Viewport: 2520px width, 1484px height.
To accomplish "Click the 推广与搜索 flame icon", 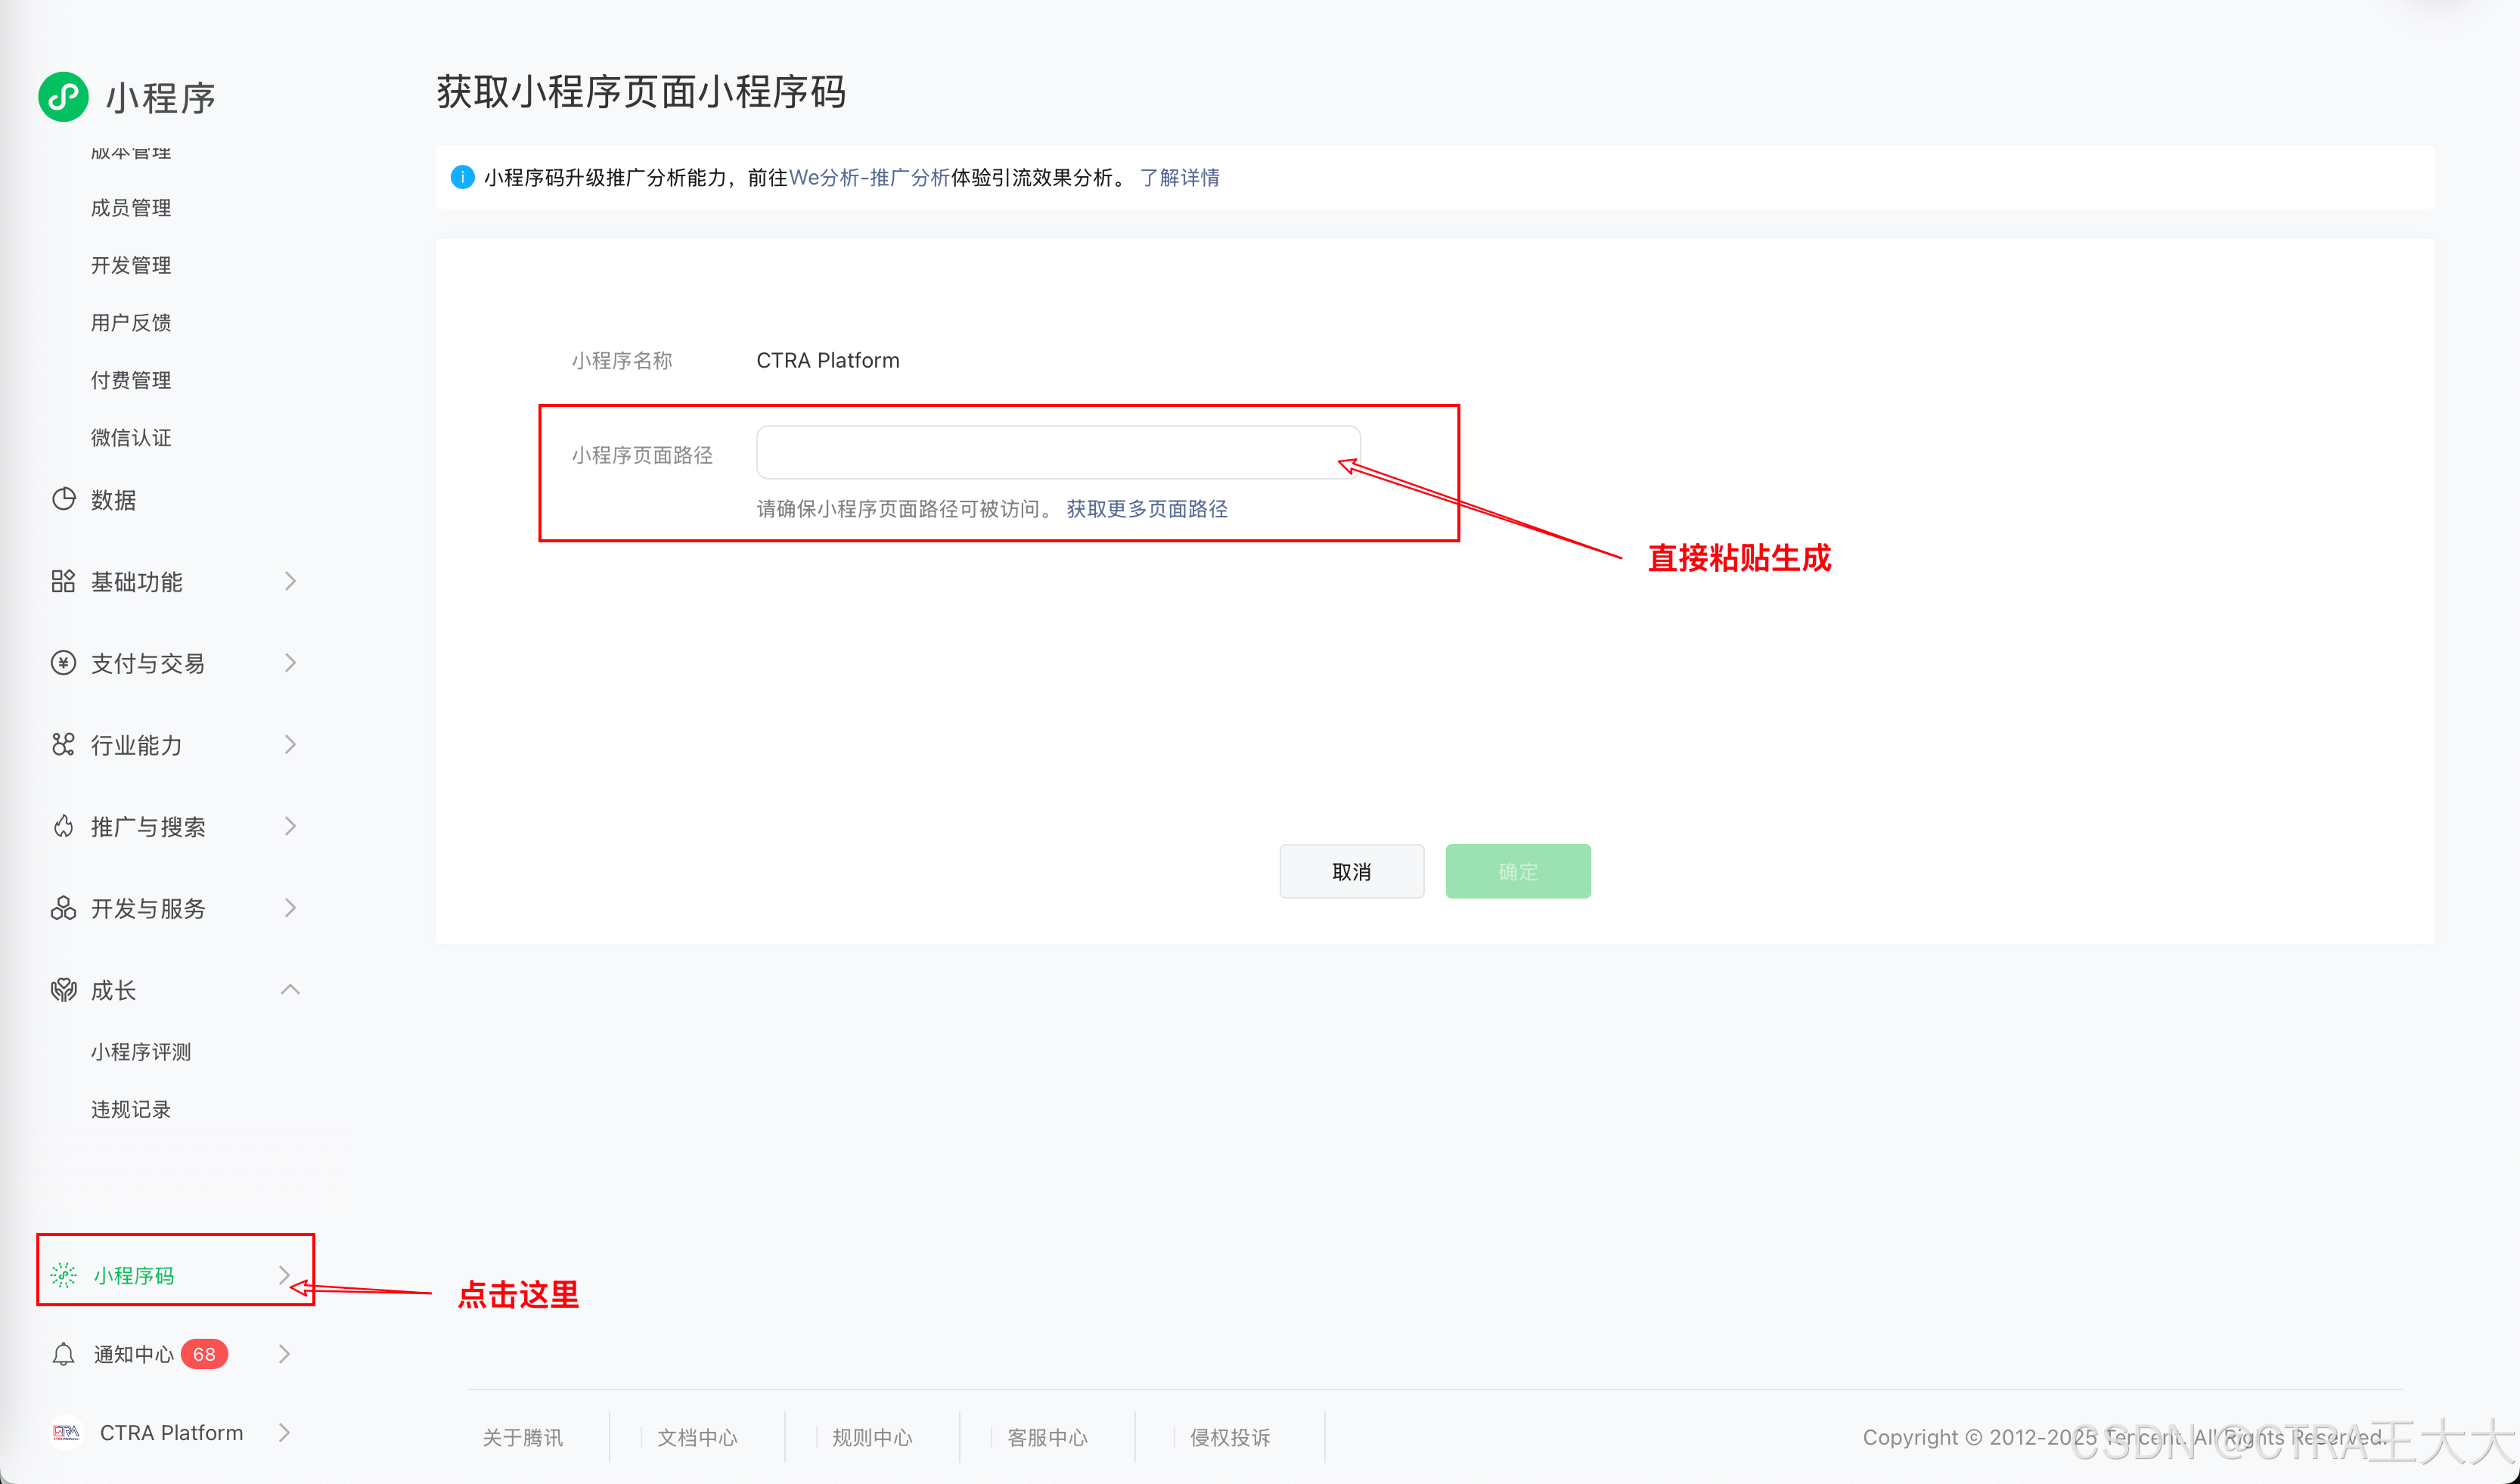I will click(x=63, y=826).
